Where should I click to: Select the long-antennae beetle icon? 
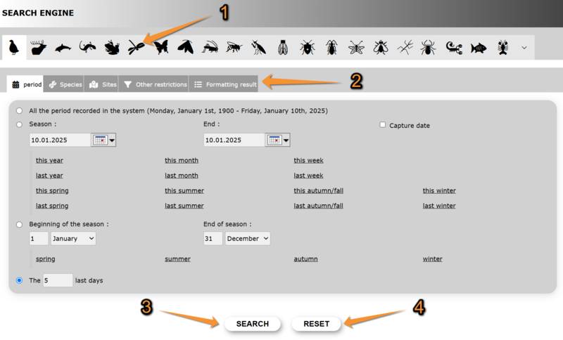coord(331,47)
